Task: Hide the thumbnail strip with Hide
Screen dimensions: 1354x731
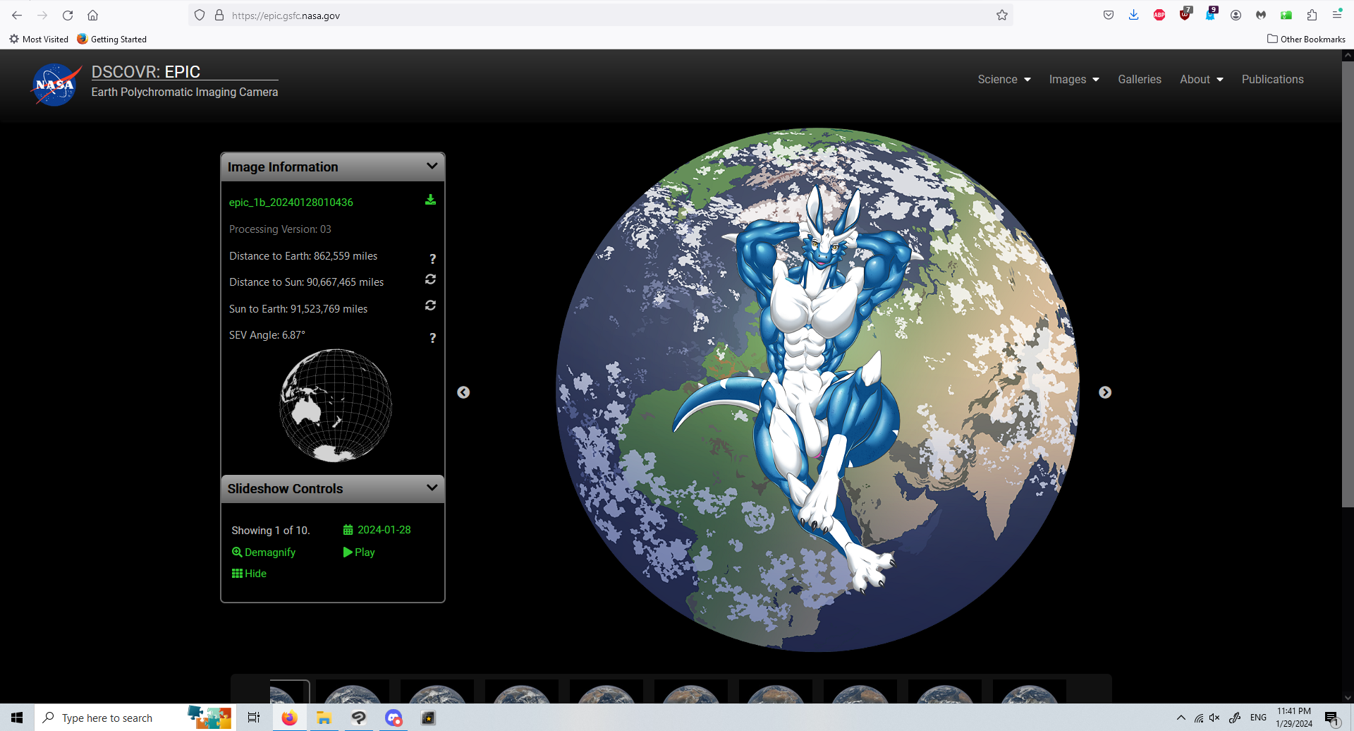Action: [249, 574]
